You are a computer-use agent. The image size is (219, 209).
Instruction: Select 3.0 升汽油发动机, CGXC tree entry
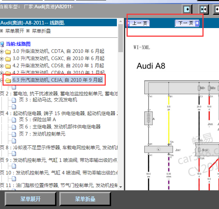pyautogui.click(x=58, y=58)
